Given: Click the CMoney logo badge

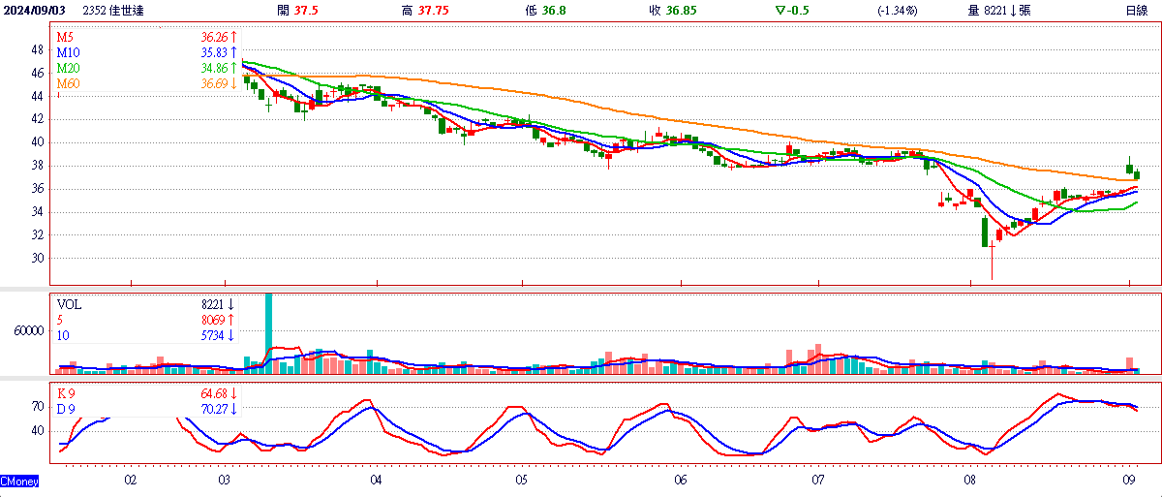Looking at the screenshot, I should pos(19,481).
